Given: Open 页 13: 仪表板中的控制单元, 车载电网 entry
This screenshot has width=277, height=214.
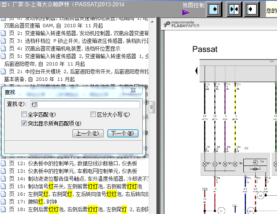Looking at the screenshot, I should point(73,171).
